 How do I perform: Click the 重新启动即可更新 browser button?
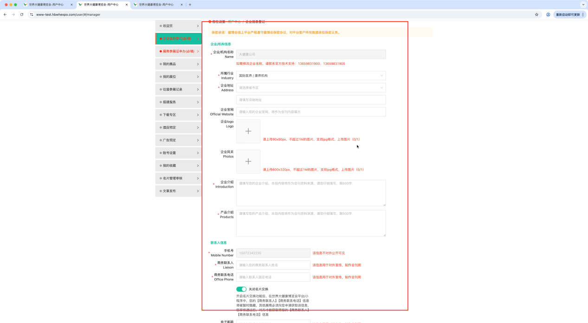pyautogui.click(x=568, y=14)
